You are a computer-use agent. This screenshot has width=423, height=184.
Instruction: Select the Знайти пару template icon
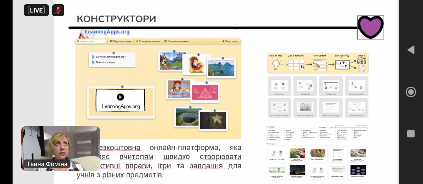(279, 86)
